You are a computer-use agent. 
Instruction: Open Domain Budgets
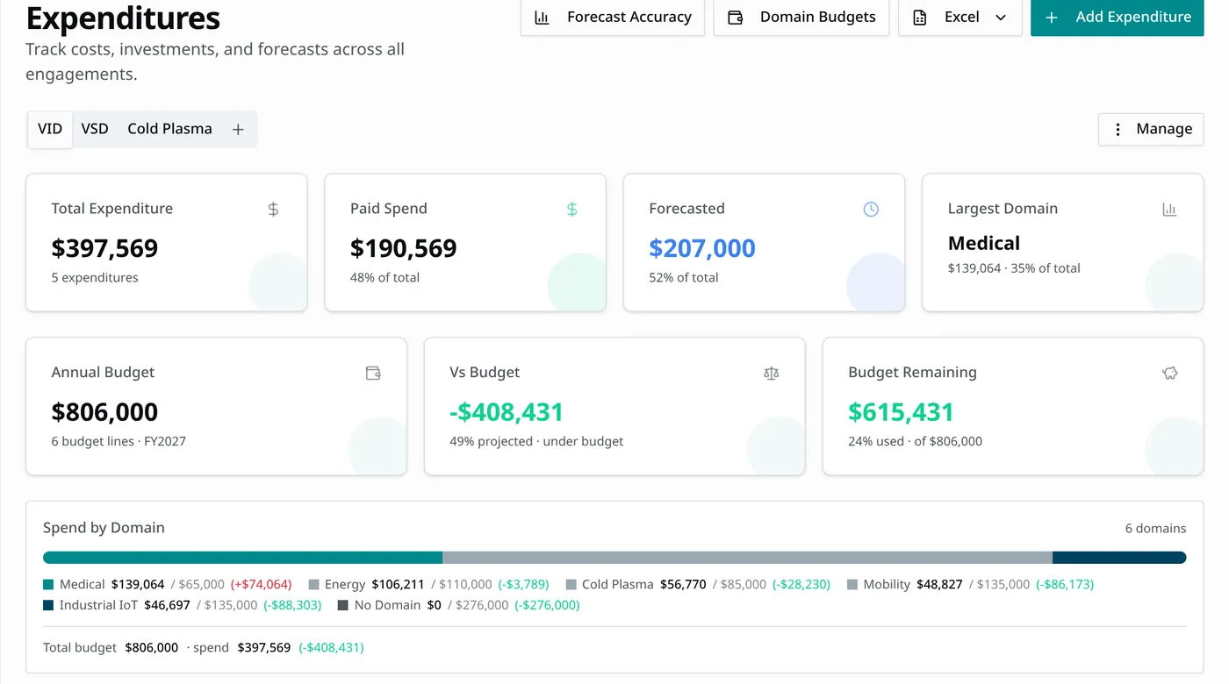coord(801,18)
